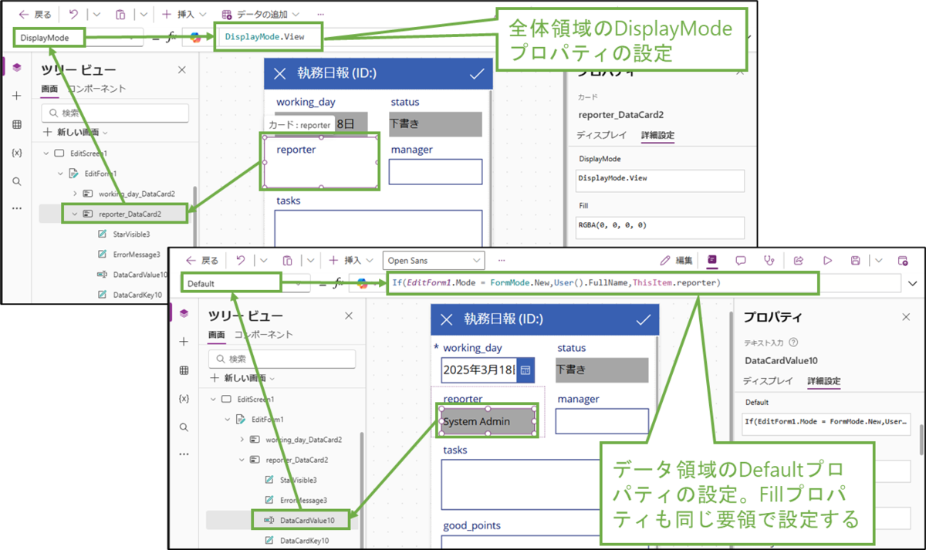
Task: Click the 戻る back button in the back window
Action: pyautogui.click(x=35, y=15)
